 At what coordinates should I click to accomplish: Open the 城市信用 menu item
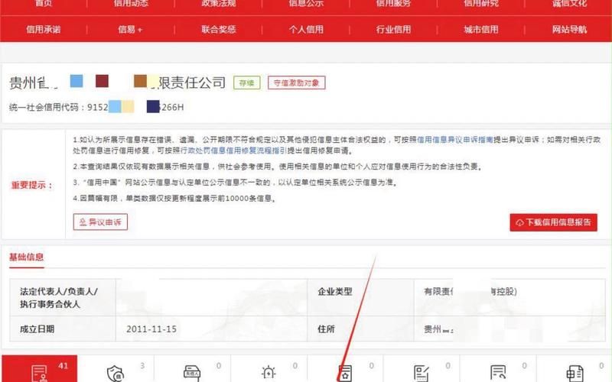pyautogui.click(x=481, y=29)
